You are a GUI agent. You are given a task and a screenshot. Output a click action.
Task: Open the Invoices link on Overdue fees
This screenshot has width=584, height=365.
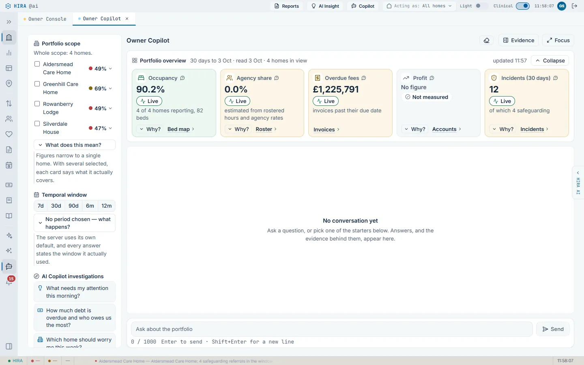tap(326, 130)
